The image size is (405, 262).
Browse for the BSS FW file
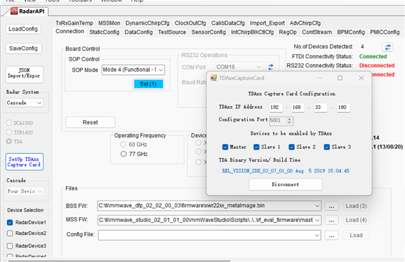332,206
